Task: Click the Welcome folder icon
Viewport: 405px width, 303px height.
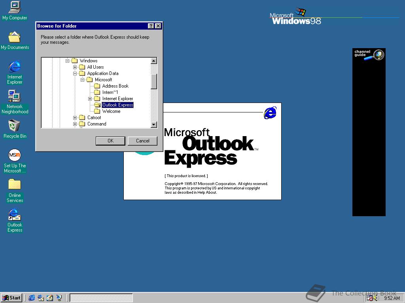Action: (x=97, y=111)
